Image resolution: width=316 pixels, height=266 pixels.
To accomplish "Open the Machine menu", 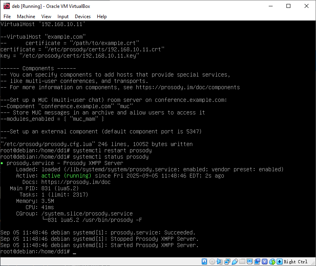I will 26,17.
